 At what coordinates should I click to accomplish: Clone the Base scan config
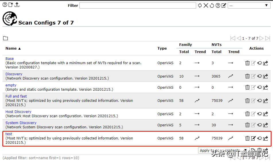pos(260,63)
